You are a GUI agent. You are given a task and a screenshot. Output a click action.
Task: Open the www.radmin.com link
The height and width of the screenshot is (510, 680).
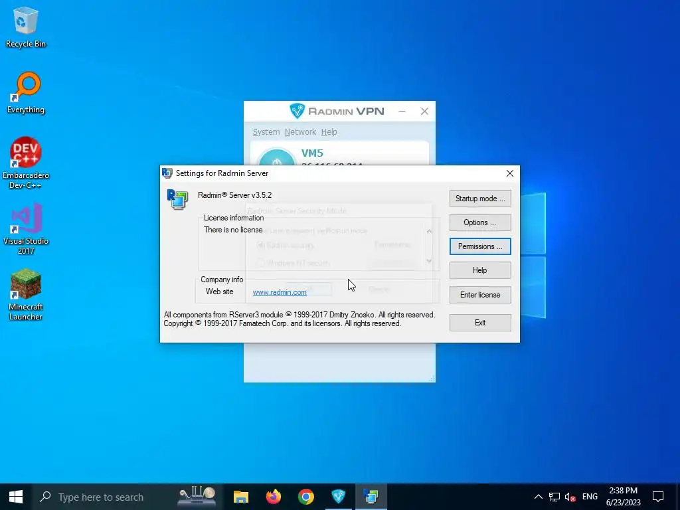pos(280,292)
